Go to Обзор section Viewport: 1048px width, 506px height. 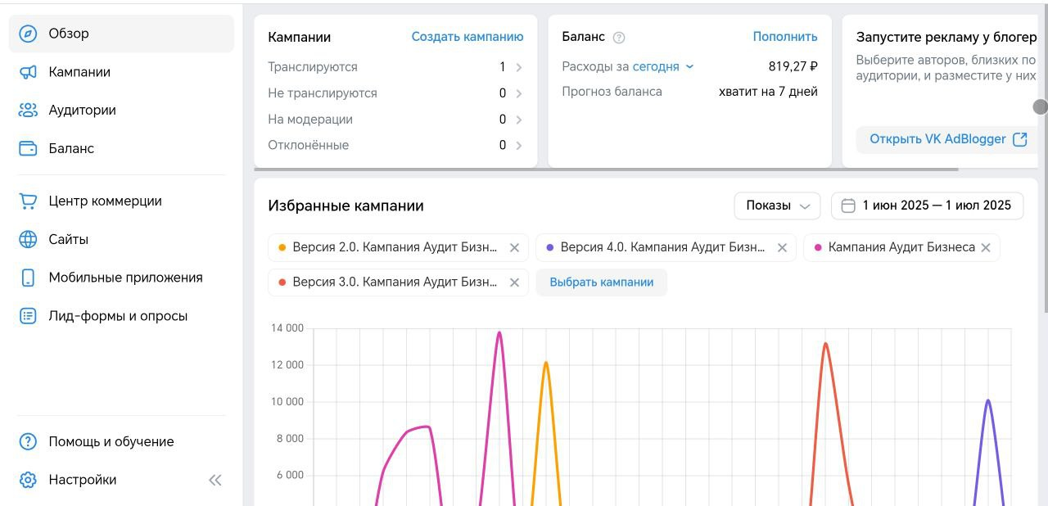coord(121,34)
